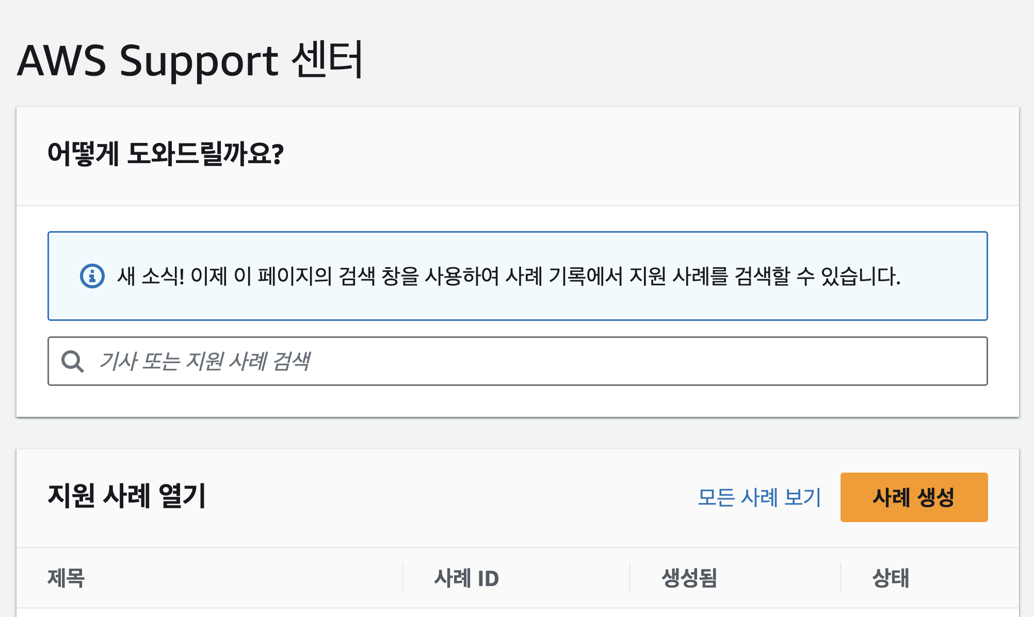Sort by the 상태 column header

[891, 578]
